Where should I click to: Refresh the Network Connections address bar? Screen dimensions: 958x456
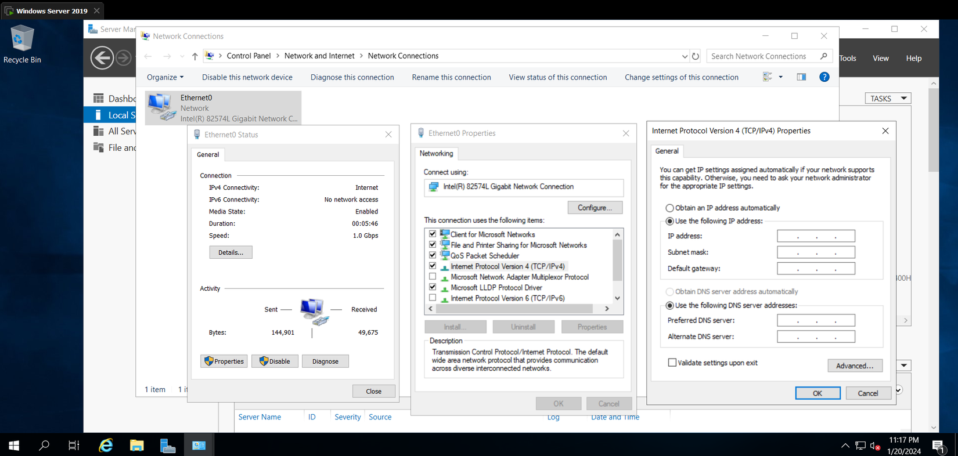click(x=696, y=56)
